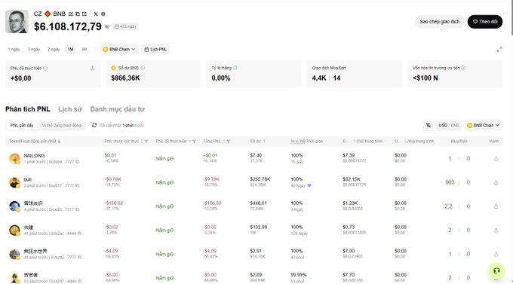Click the round gear icon next to X
This screenshot has width=513, height=284.
coord(103,14)
